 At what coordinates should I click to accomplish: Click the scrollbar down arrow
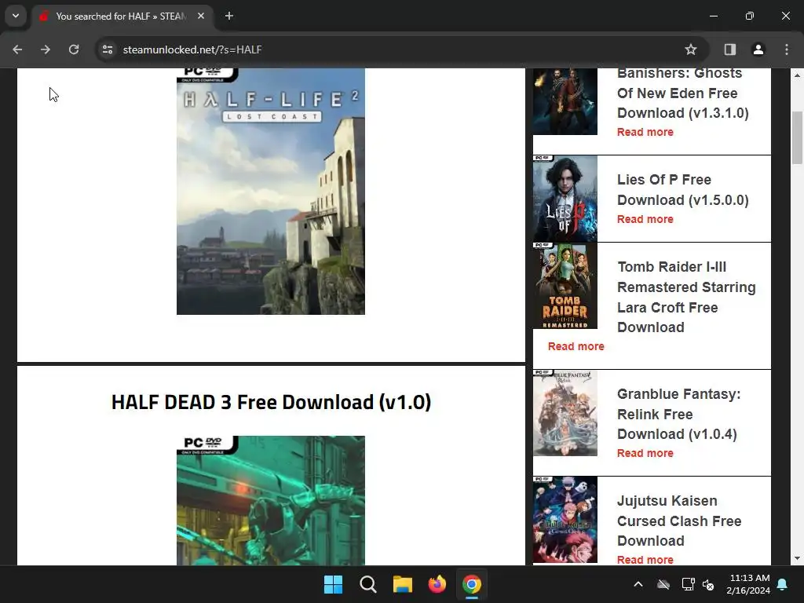tap(797, 558)
